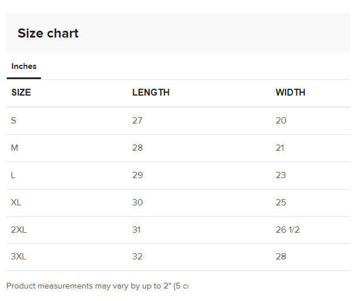This screenshot has height=301, width=356.
Task: Click length value 32 for size 3XL
Action: (138, 257)
